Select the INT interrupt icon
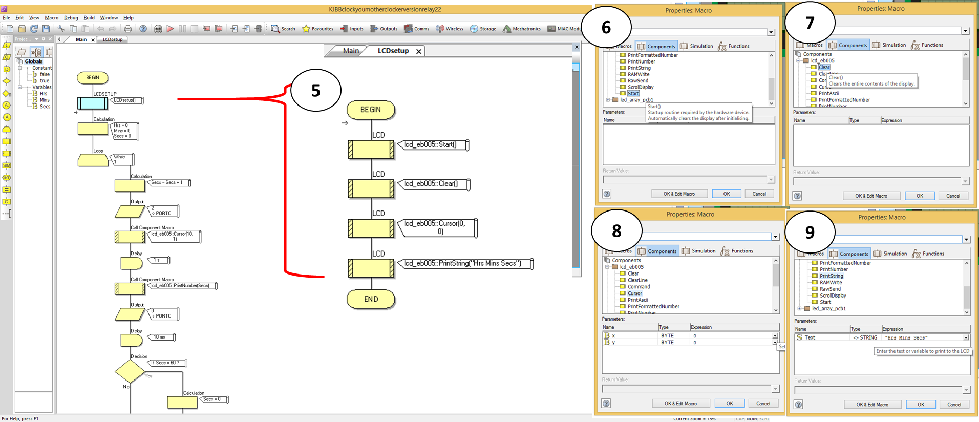This screenshot has height=422, width=979. tap(7, 178)
